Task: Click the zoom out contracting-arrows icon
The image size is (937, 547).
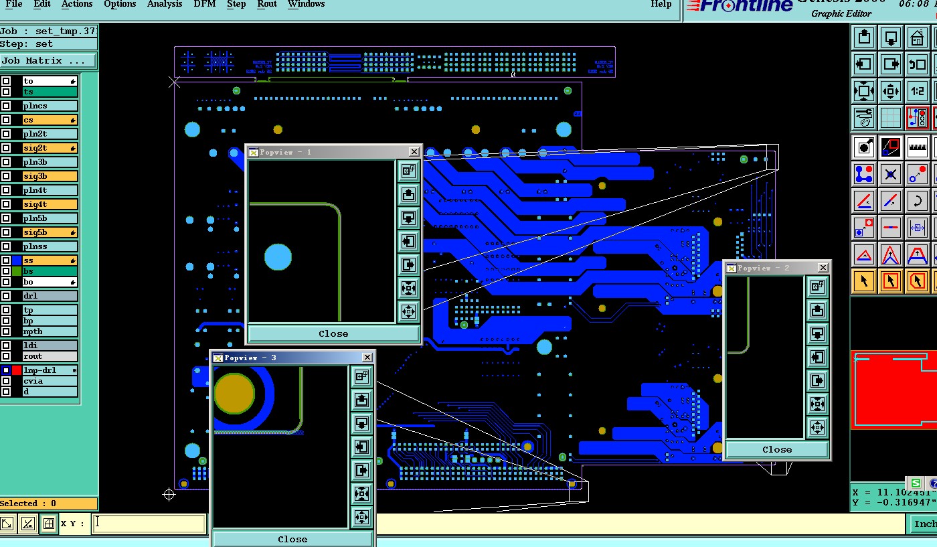Action: click(891, 91)
